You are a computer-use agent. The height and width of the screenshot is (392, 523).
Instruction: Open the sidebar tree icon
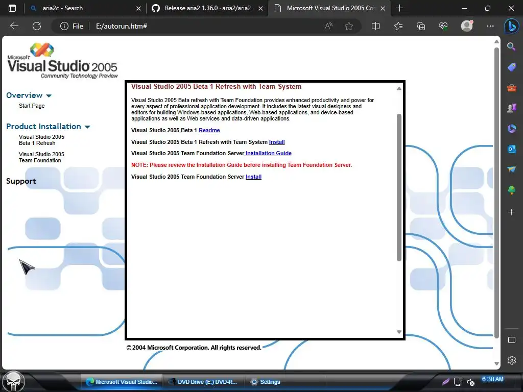click(511, 190)
